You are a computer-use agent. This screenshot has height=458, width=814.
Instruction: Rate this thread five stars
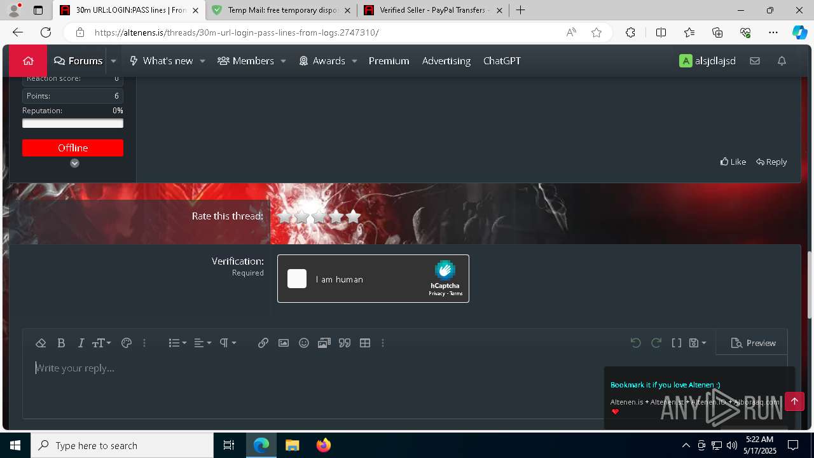click(x=353, y=216)
